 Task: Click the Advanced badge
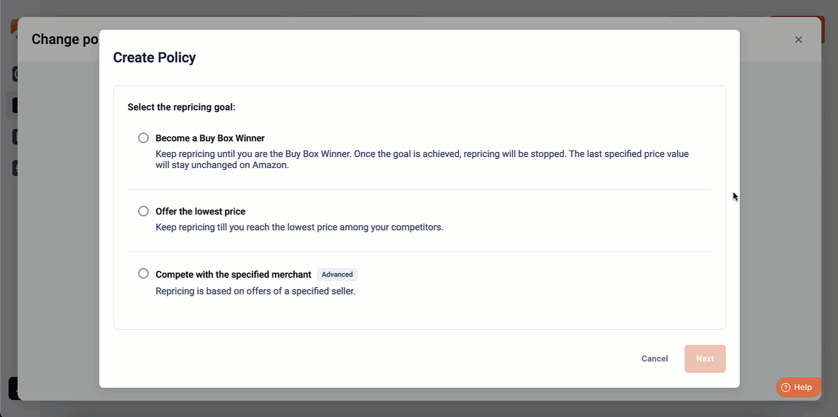(337, 274)
